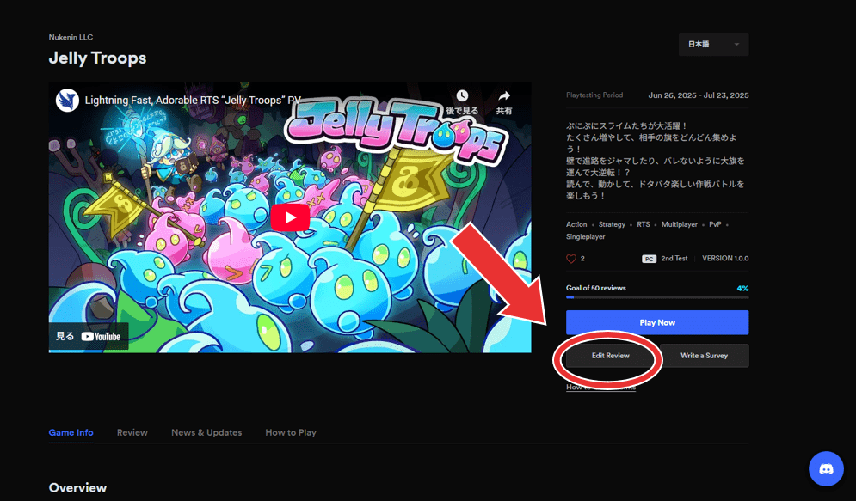Viewport: 856px width, 501px height.
Task: Click the Playtesting Period label
Action: (x=594, y=95)
